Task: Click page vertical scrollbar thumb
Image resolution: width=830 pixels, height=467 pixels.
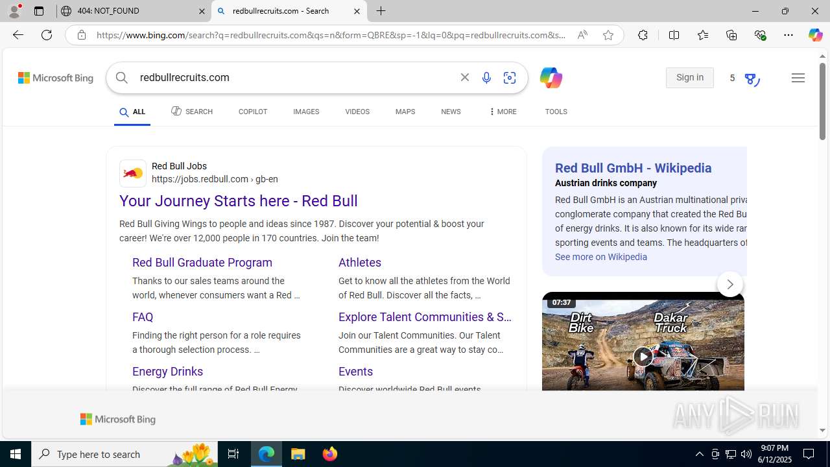Action: [x=822, y=101]
